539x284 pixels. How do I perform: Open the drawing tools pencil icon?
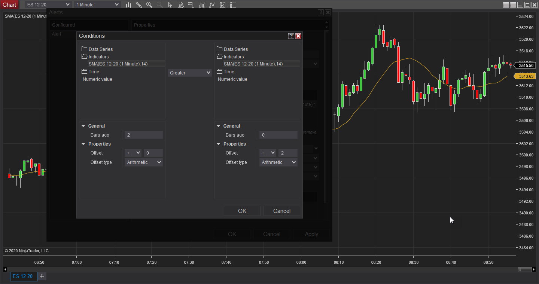coord(139,5)
